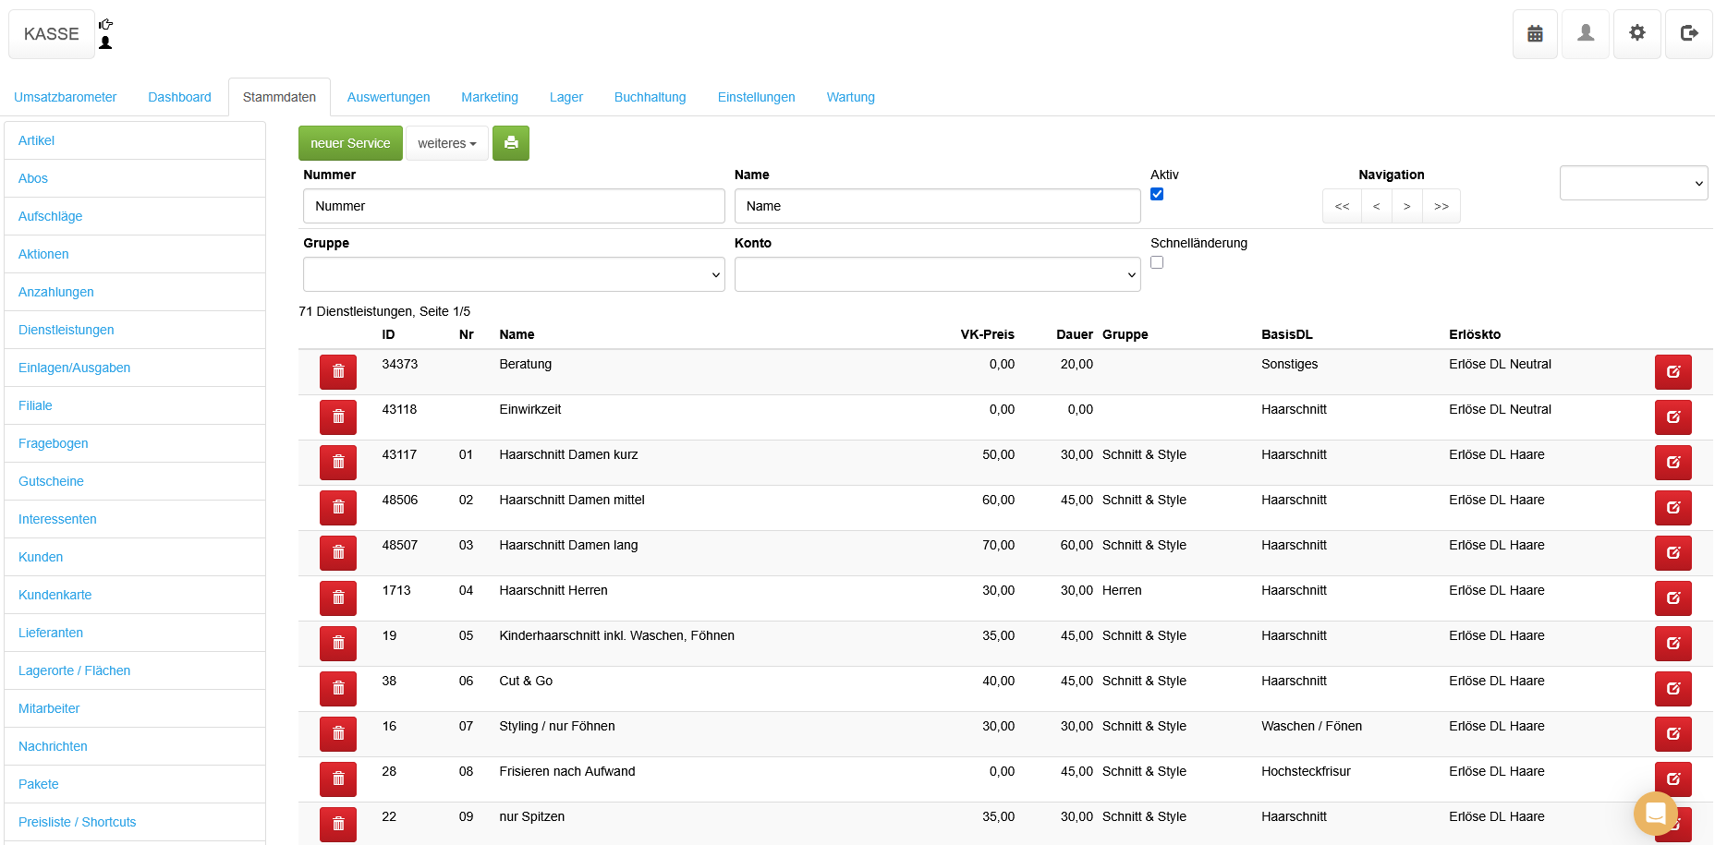Click the green print icon button

pyautogui.click(x=510, y=143)
